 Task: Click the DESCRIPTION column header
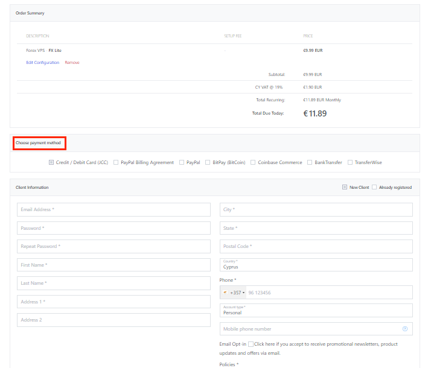pyautogui.click(x=37, y=36)
